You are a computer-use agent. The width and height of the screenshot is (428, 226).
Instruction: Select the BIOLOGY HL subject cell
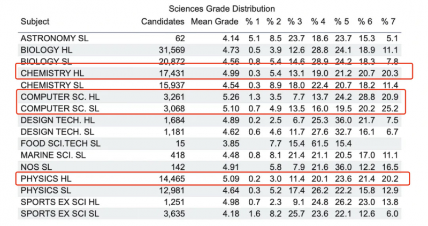(47, 50)
